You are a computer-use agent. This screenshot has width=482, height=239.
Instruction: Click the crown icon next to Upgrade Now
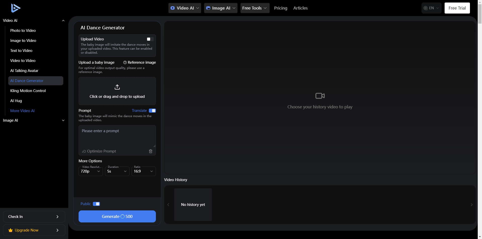[x=10, y=230]
